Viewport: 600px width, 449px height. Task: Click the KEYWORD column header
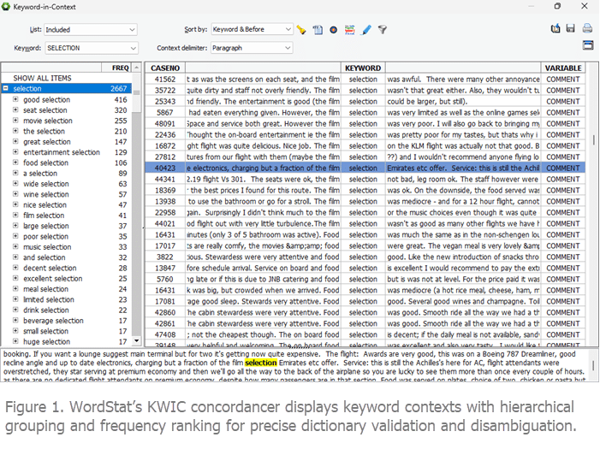click(x=363, y=68)
